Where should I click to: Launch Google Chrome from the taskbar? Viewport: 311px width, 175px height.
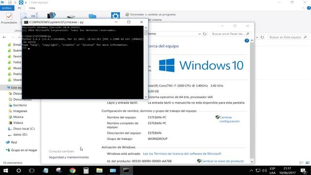coord(72,171)
